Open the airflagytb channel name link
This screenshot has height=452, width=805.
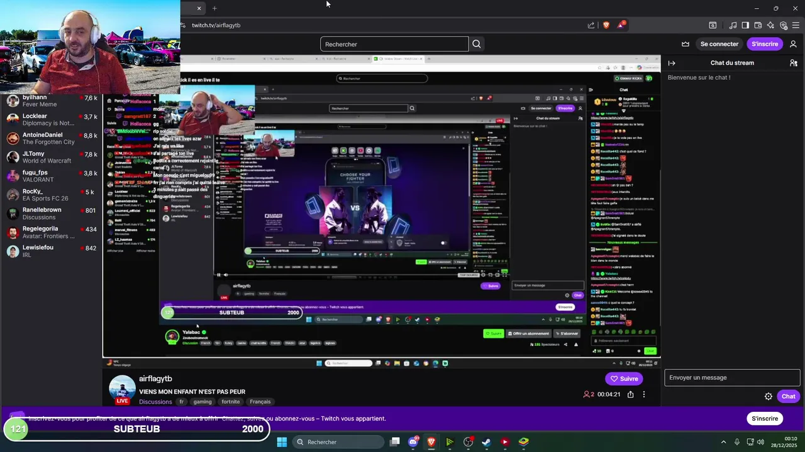(155, 379)
